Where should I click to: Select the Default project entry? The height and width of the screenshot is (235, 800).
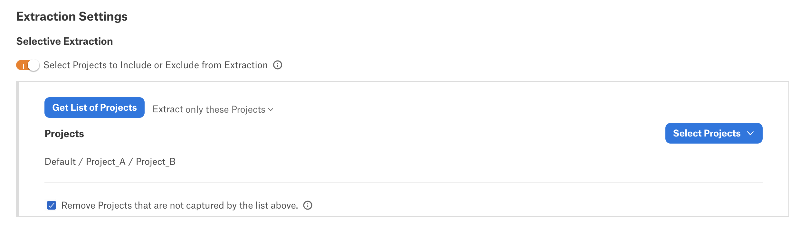tap(60, 162)
